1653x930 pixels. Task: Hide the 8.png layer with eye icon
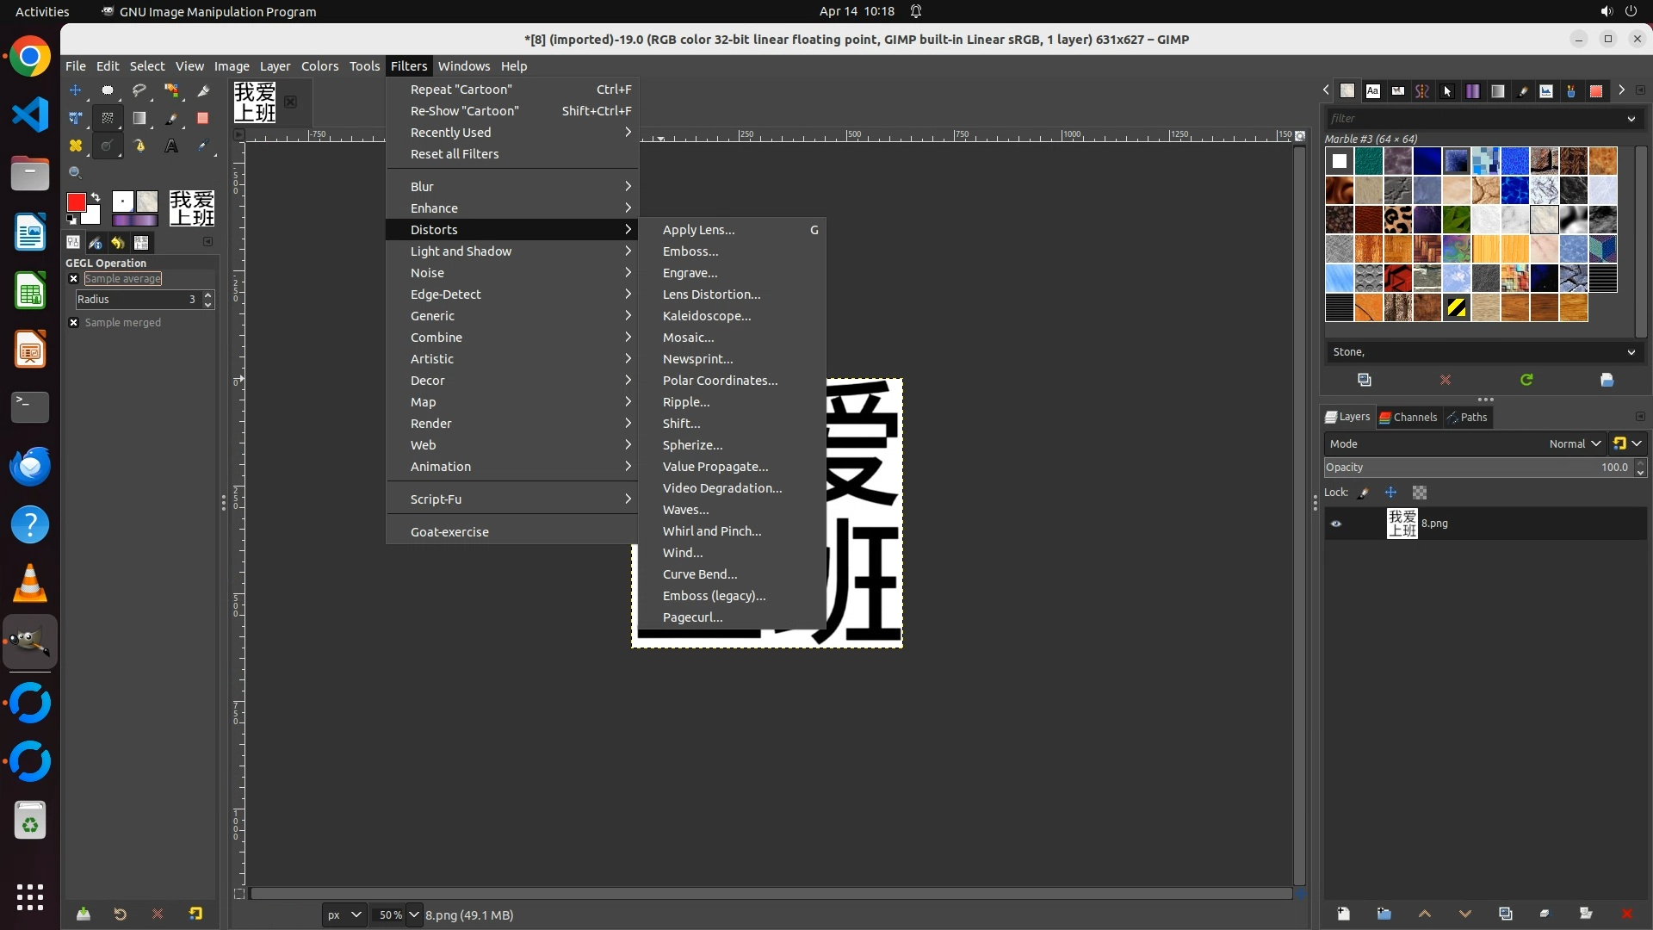(x=1336, y=524)
